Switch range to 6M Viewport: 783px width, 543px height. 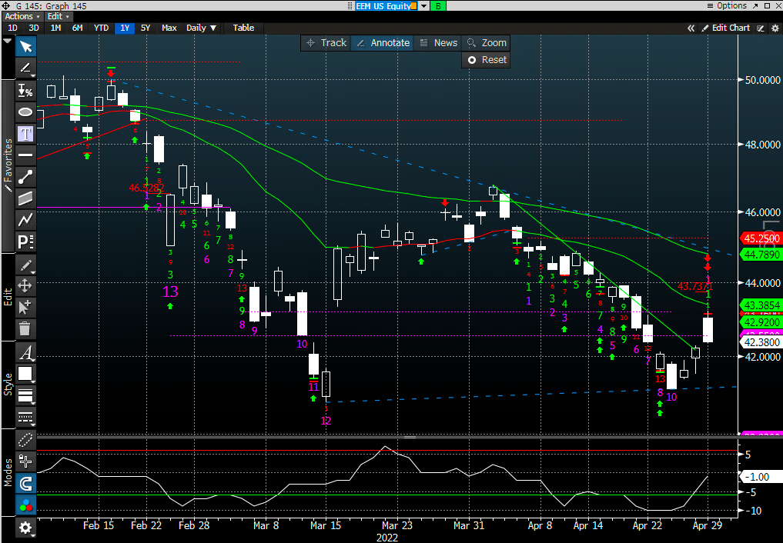click(78, 28)
